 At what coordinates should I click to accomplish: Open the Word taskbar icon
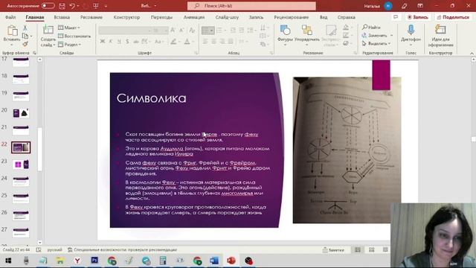214,261
